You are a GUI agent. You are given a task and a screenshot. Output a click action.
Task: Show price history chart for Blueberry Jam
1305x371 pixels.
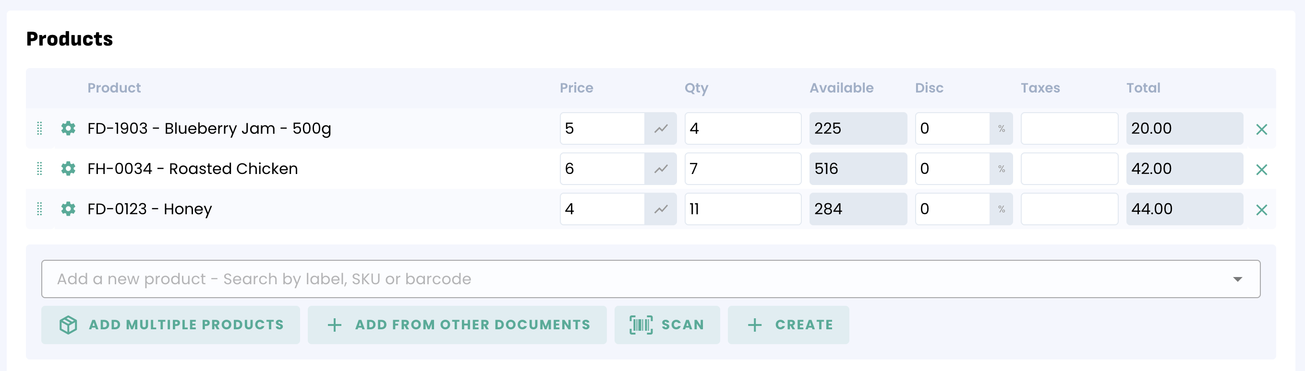(660, 128)
